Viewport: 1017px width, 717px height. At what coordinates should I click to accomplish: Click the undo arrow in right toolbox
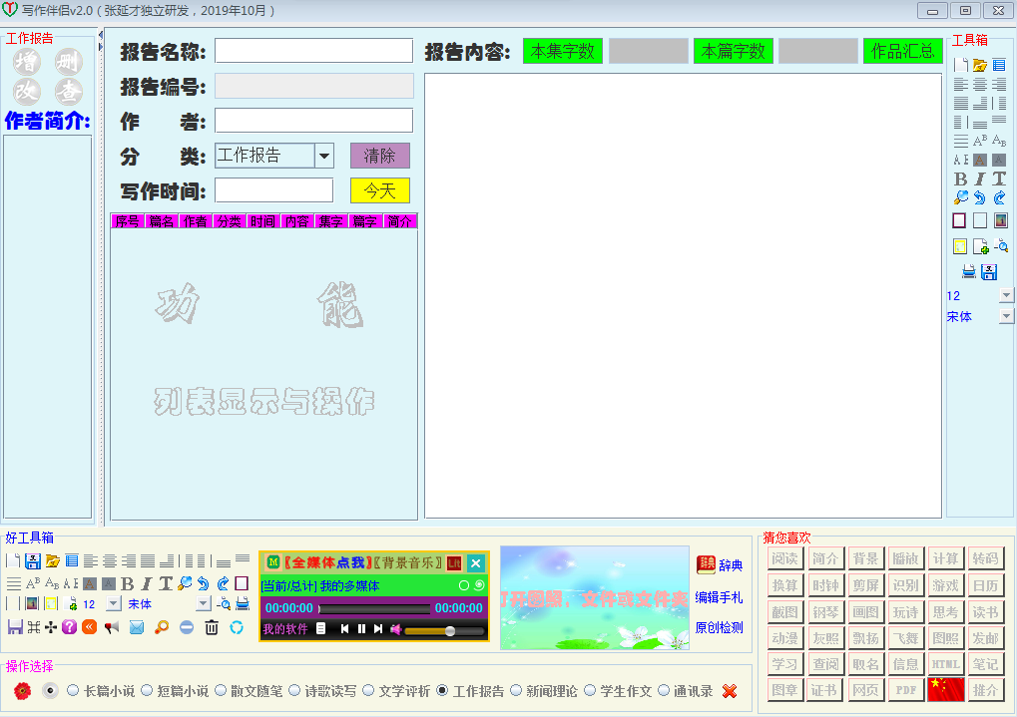[x=979, y=197]
